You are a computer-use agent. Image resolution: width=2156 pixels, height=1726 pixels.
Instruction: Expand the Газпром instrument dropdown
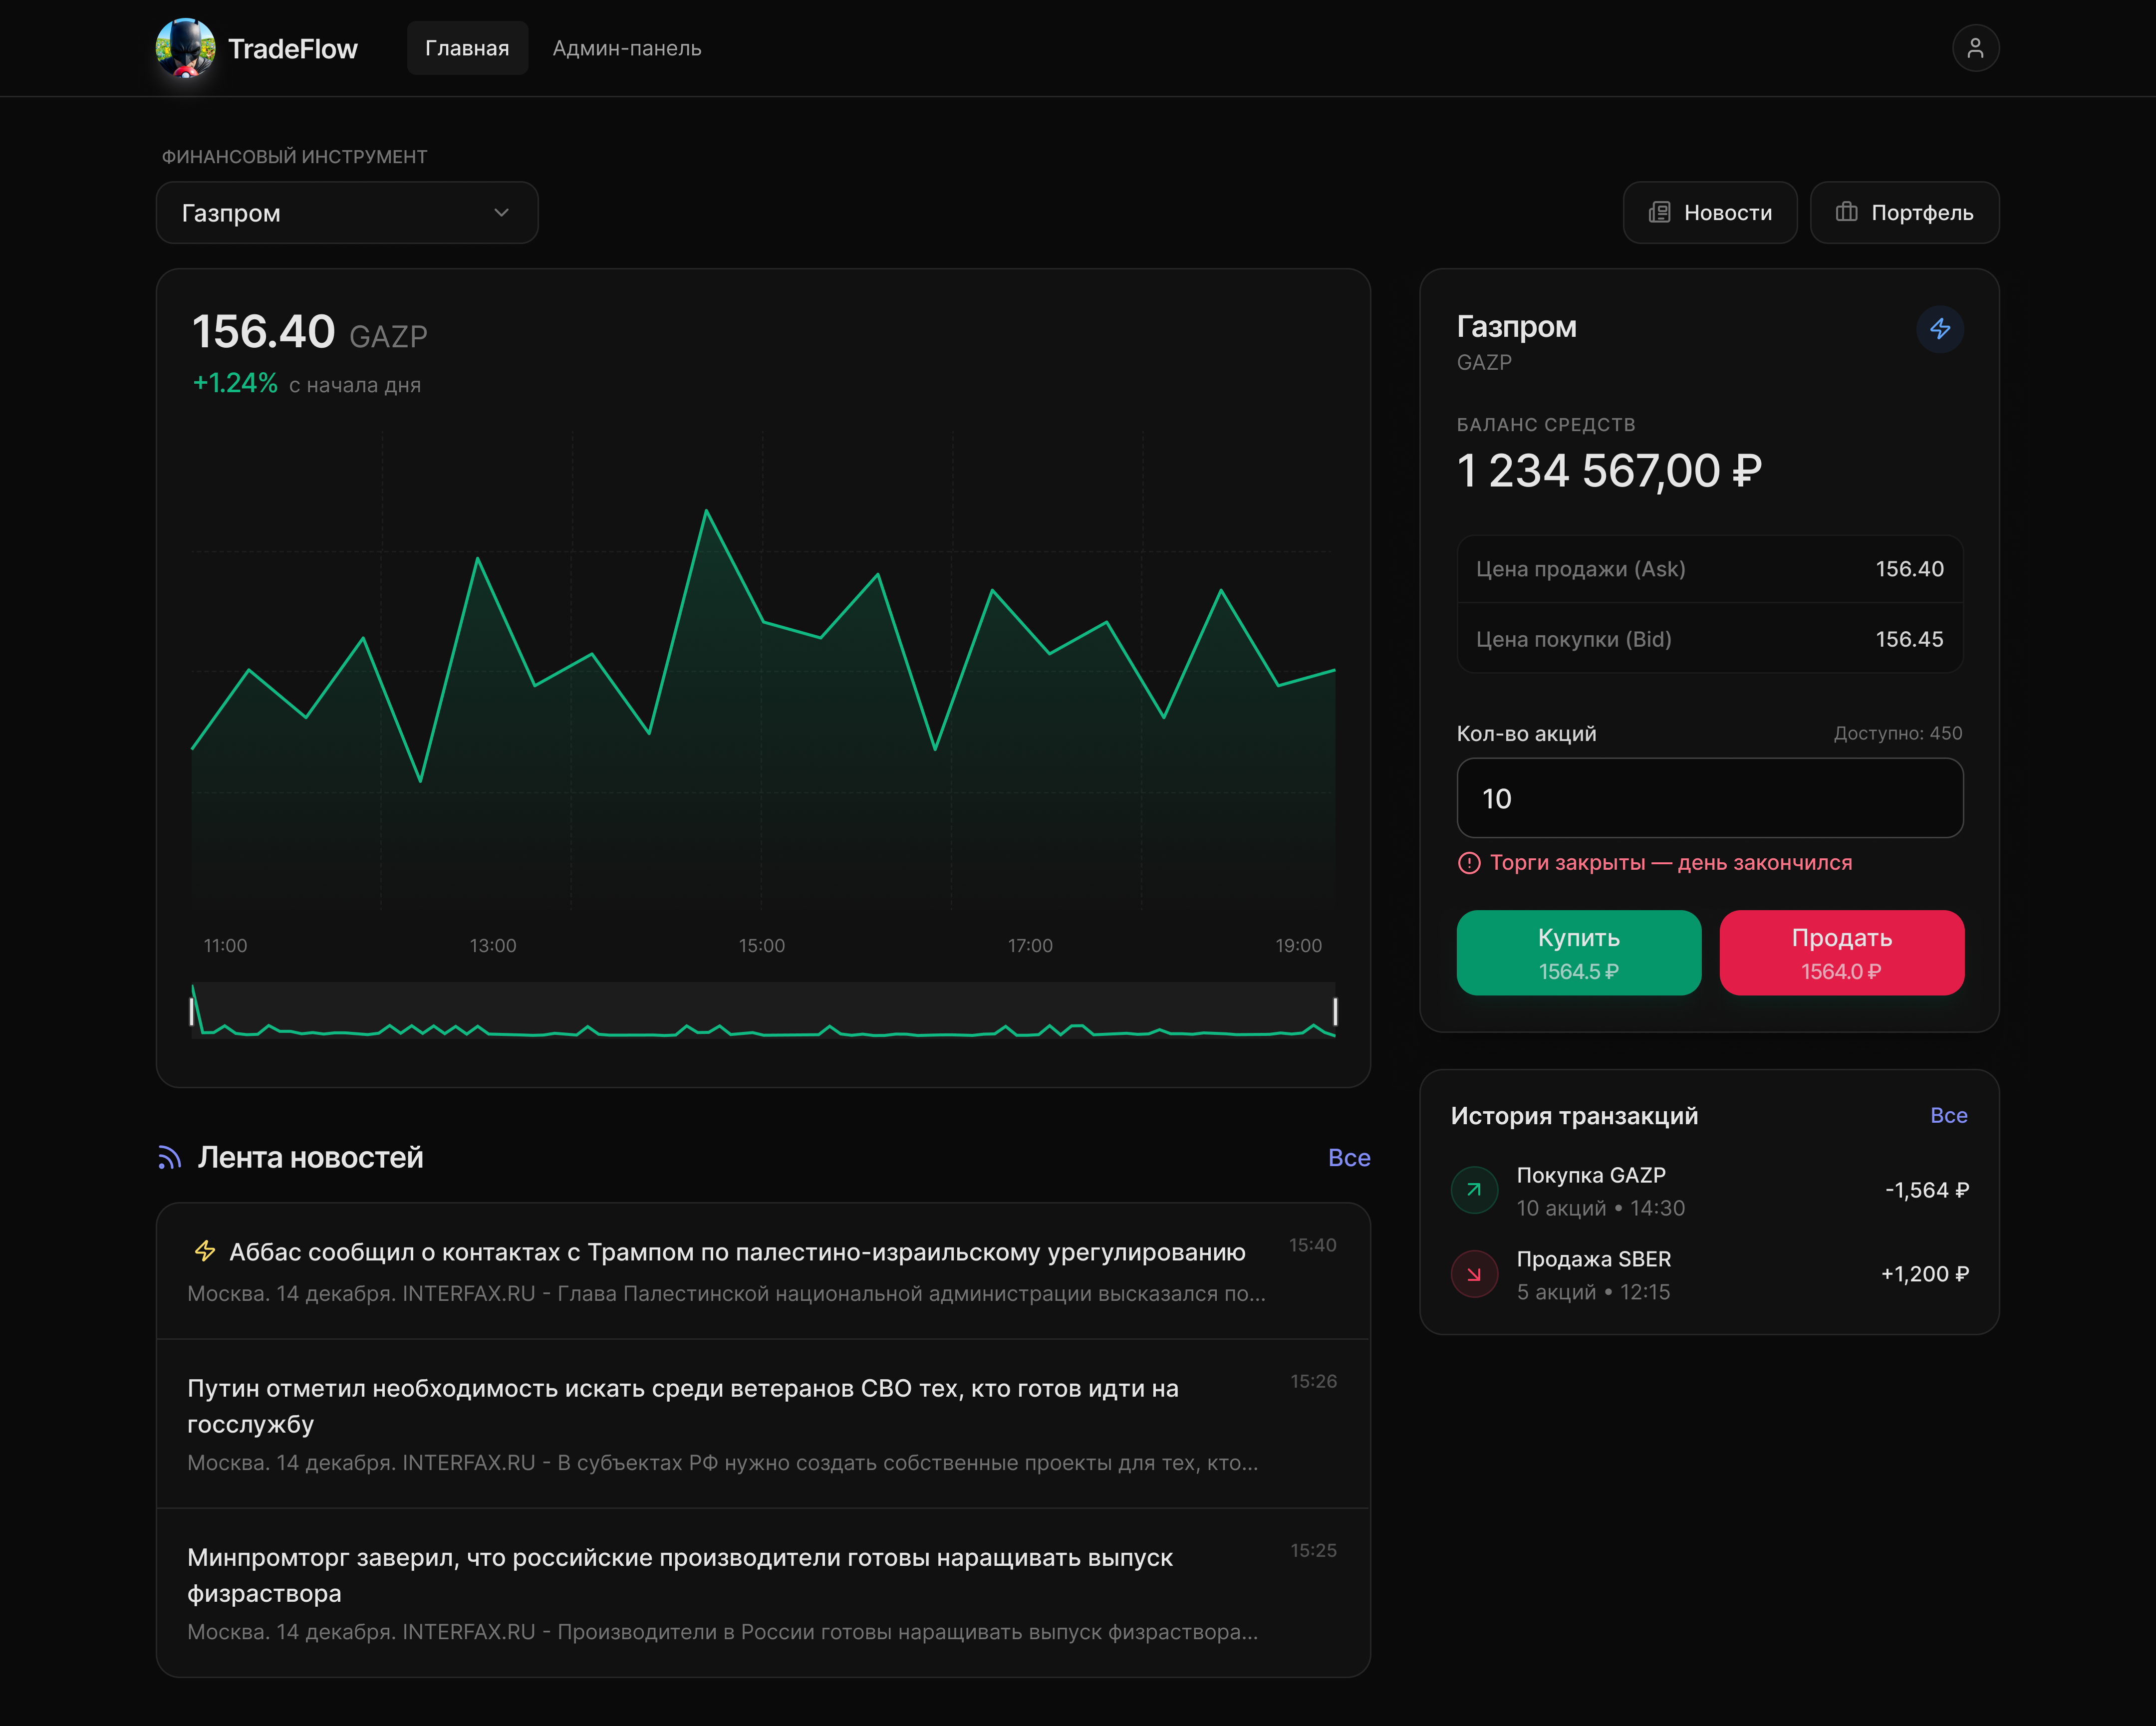click(x=347, y=212)
